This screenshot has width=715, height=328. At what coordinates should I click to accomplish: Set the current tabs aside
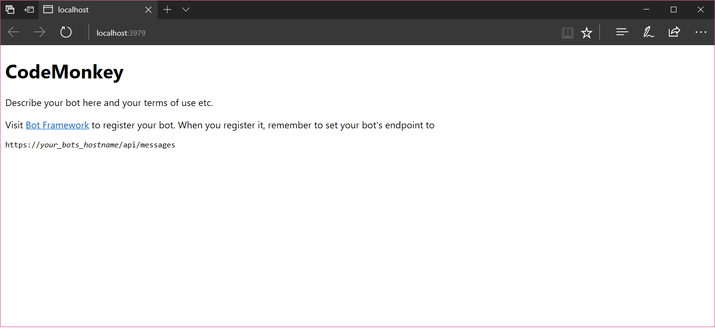click(10, 10)
